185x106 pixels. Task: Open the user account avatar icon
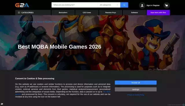coord(142,6)
